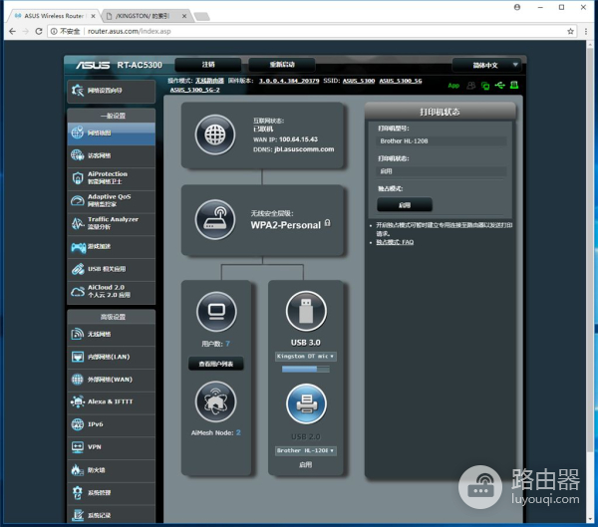Expand the Kingston DT USB device dropdown

[305, 356]
